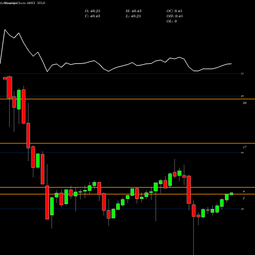Viewport: 255px width, 255px height.
Task: Click the 39 price axis label
Action: 242,209
